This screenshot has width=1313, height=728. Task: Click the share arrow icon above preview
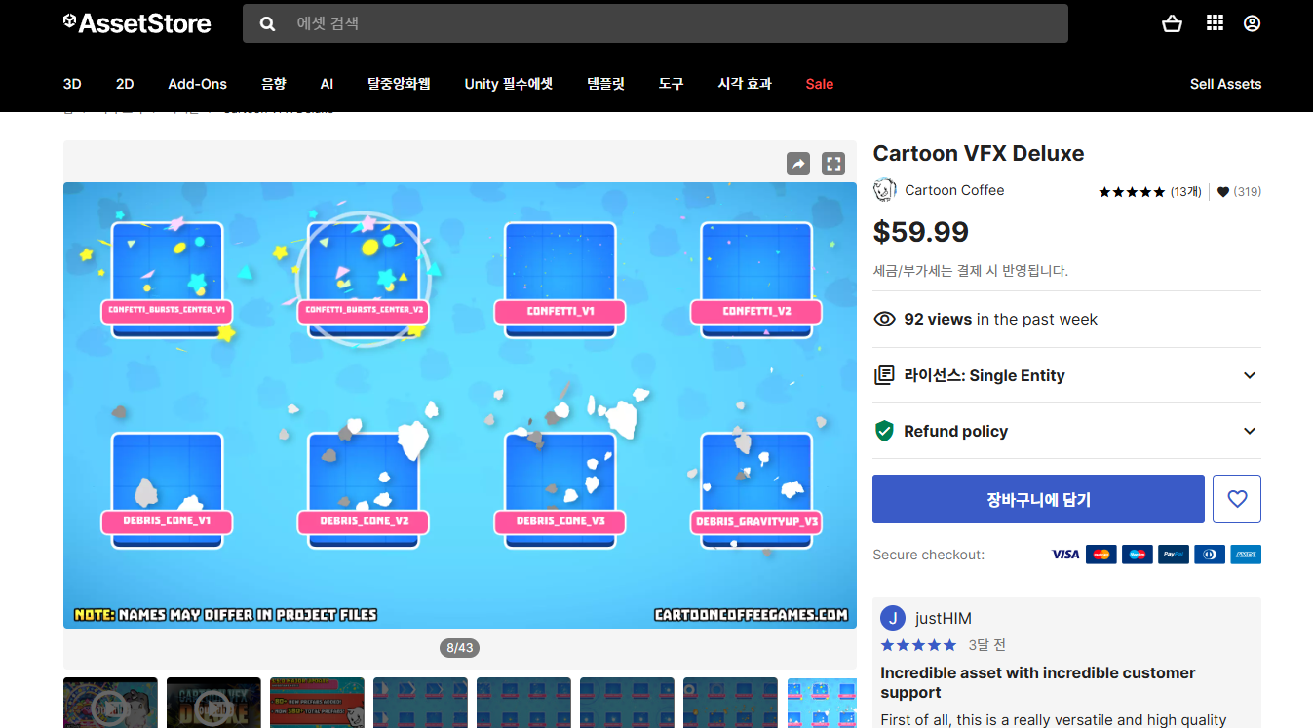[x=798, y=164]
